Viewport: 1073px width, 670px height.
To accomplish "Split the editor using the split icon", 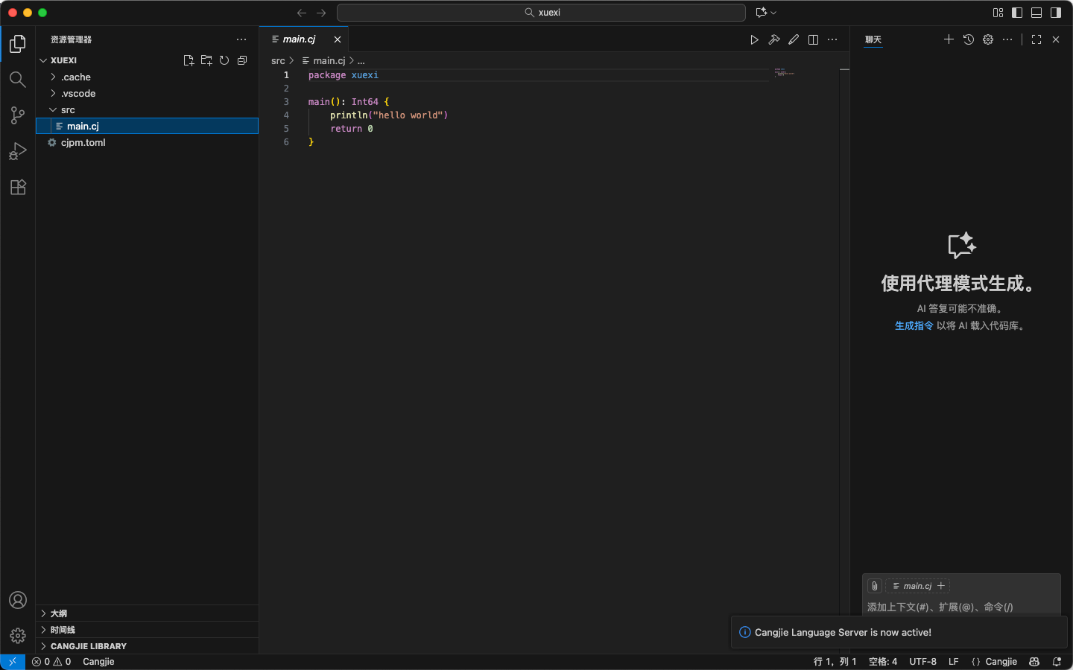I will pyautogui.click(x=812, y=39).
